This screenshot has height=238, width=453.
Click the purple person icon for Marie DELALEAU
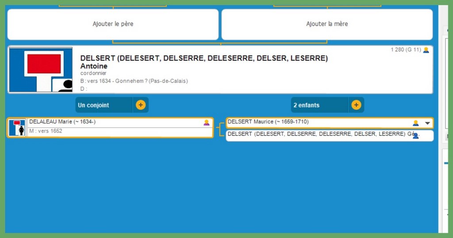coord(206,122)
